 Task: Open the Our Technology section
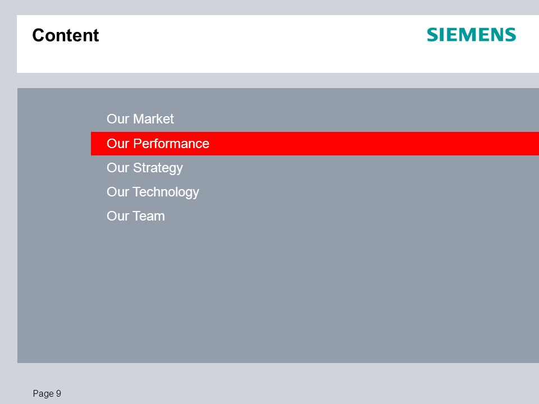(153, 192)
